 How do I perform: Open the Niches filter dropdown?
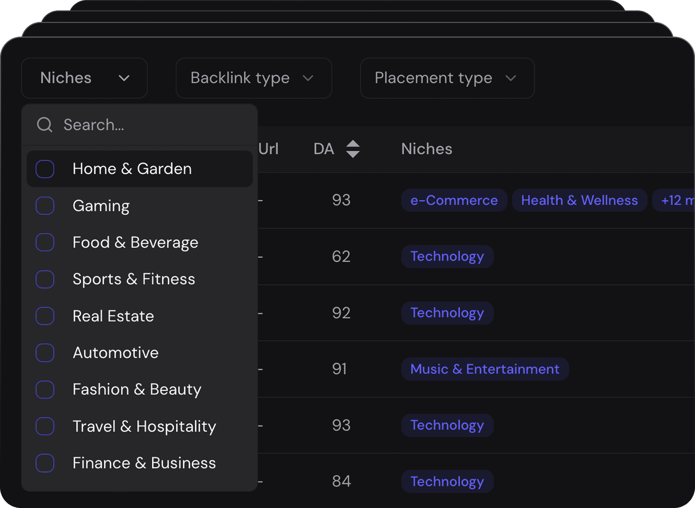(84, 78)
